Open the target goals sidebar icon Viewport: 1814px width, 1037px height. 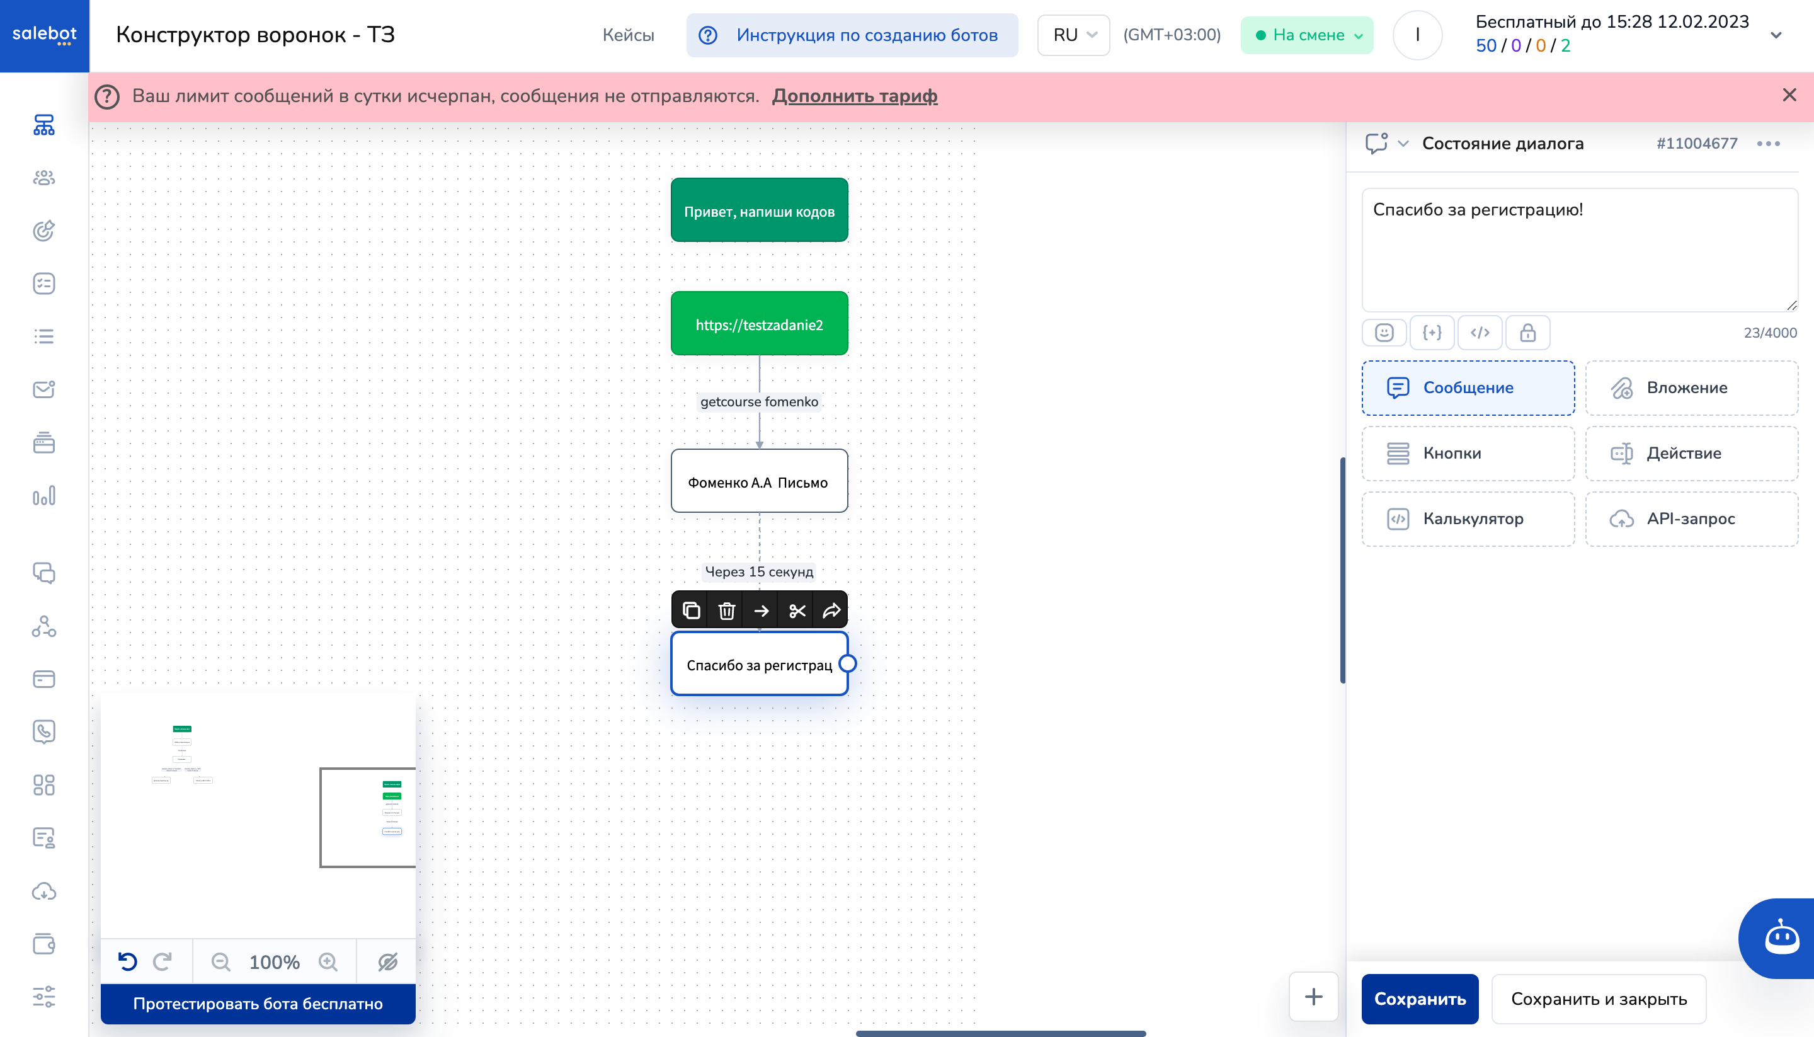pos(43,231)
